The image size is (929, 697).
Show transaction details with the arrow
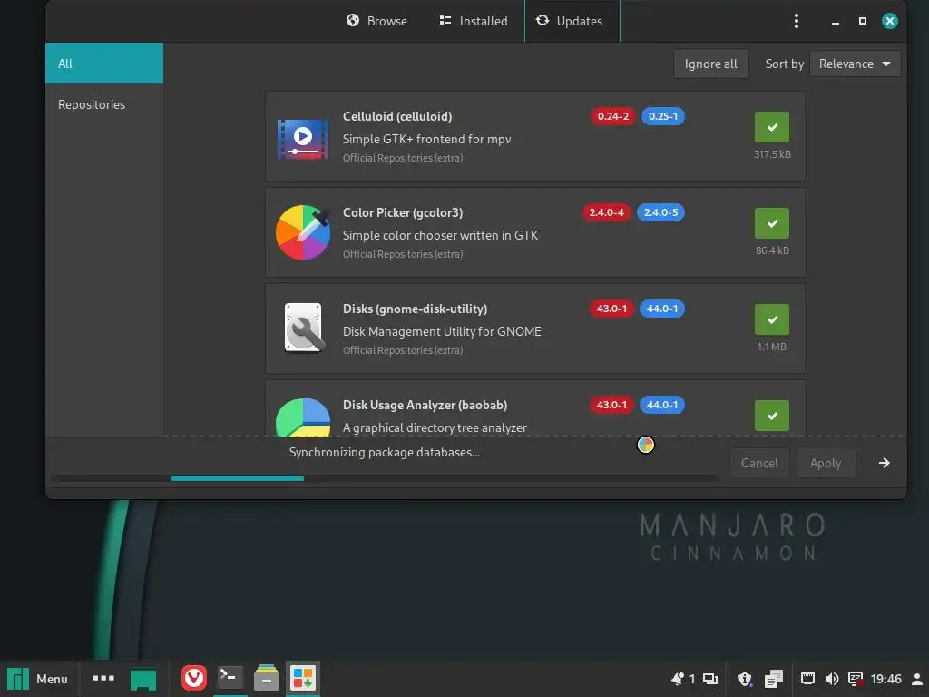884,463
